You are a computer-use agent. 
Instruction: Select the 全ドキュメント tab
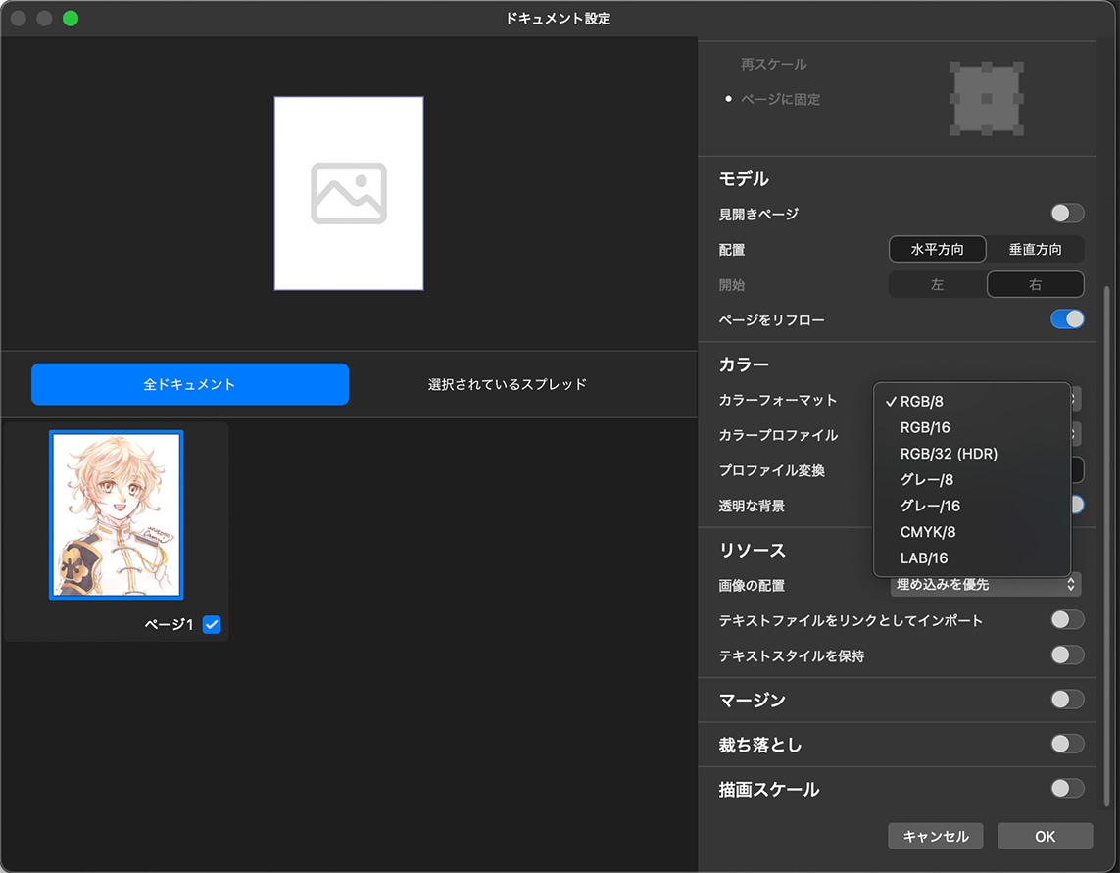pos(190,384)
